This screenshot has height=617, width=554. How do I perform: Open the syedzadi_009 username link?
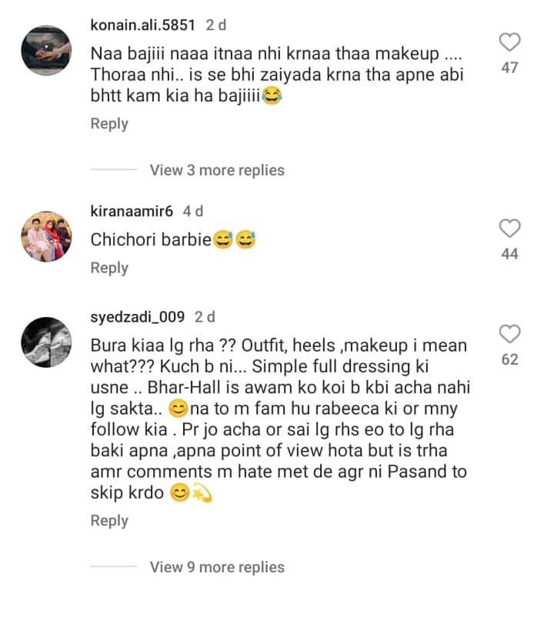tap(138, 316)
